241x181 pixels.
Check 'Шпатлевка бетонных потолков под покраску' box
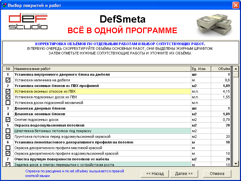(8, 131)
